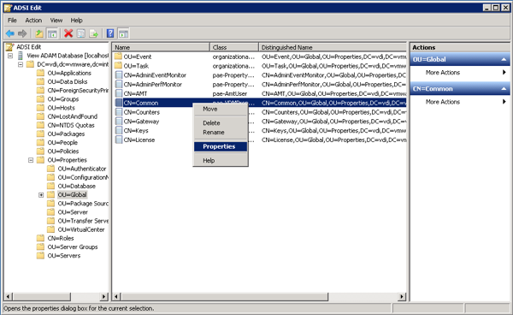The image size is (513, 315).
Task: Select OU=Policies in the tree
Action: point(62,152)
